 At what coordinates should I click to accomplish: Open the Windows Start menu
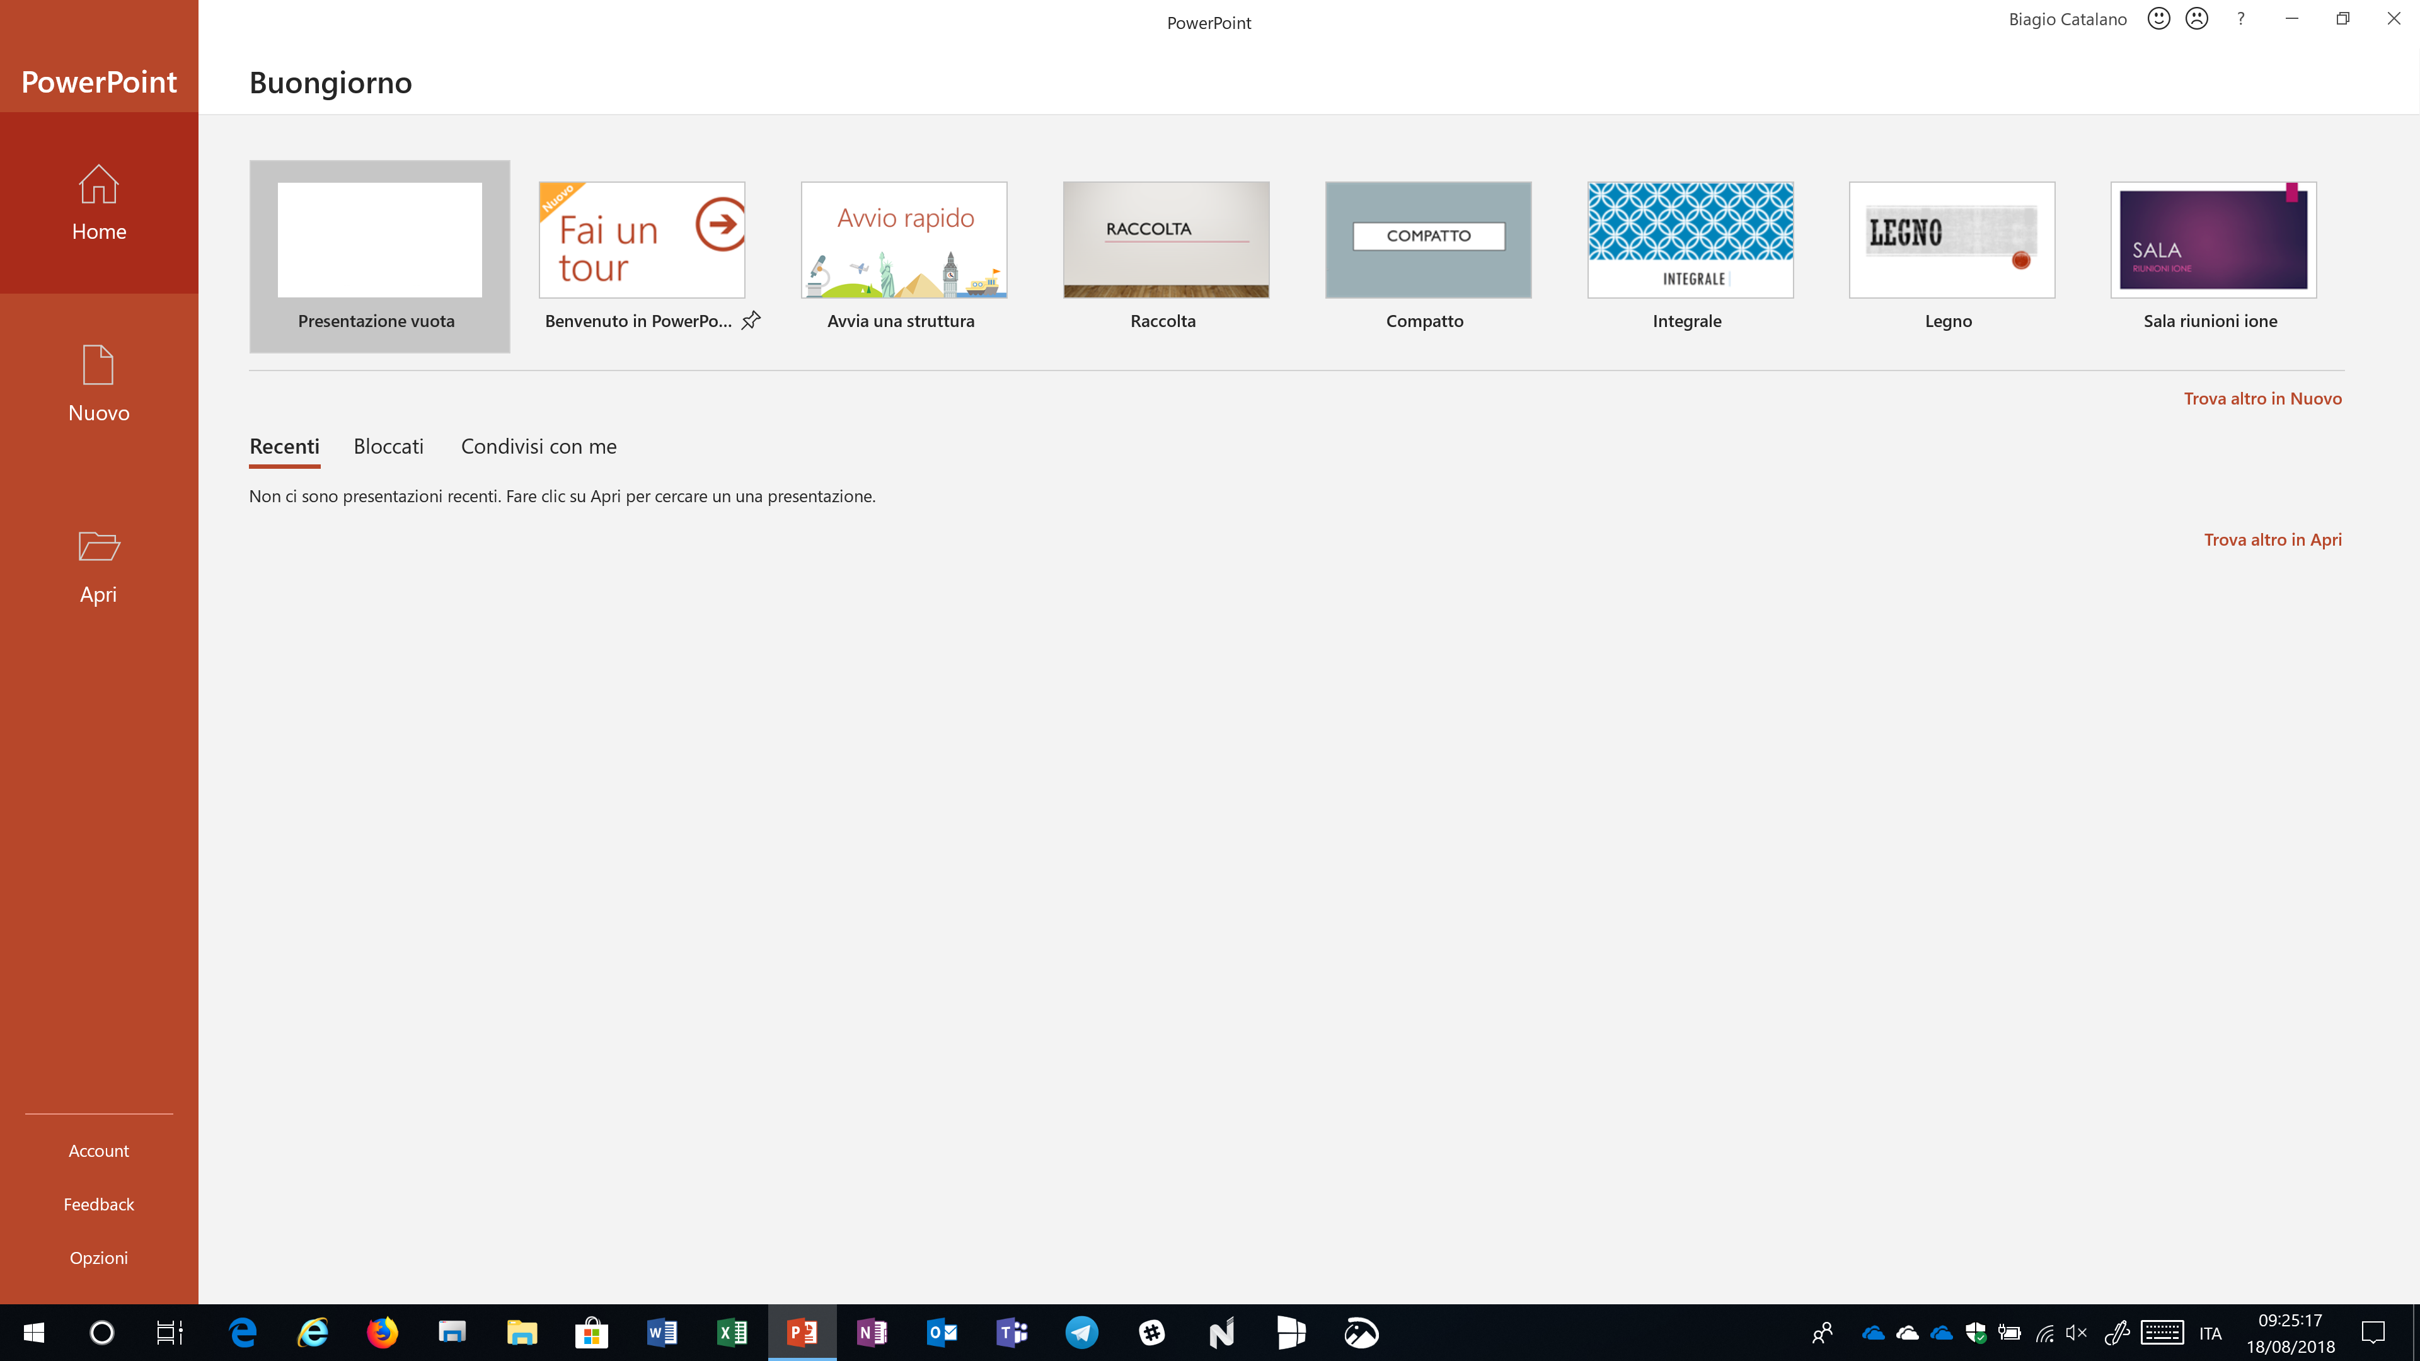click(34, 1332)
